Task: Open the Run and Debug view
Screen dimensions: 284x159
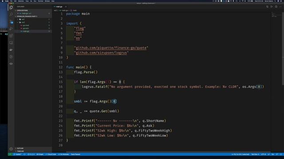Action: click(11, 28)
